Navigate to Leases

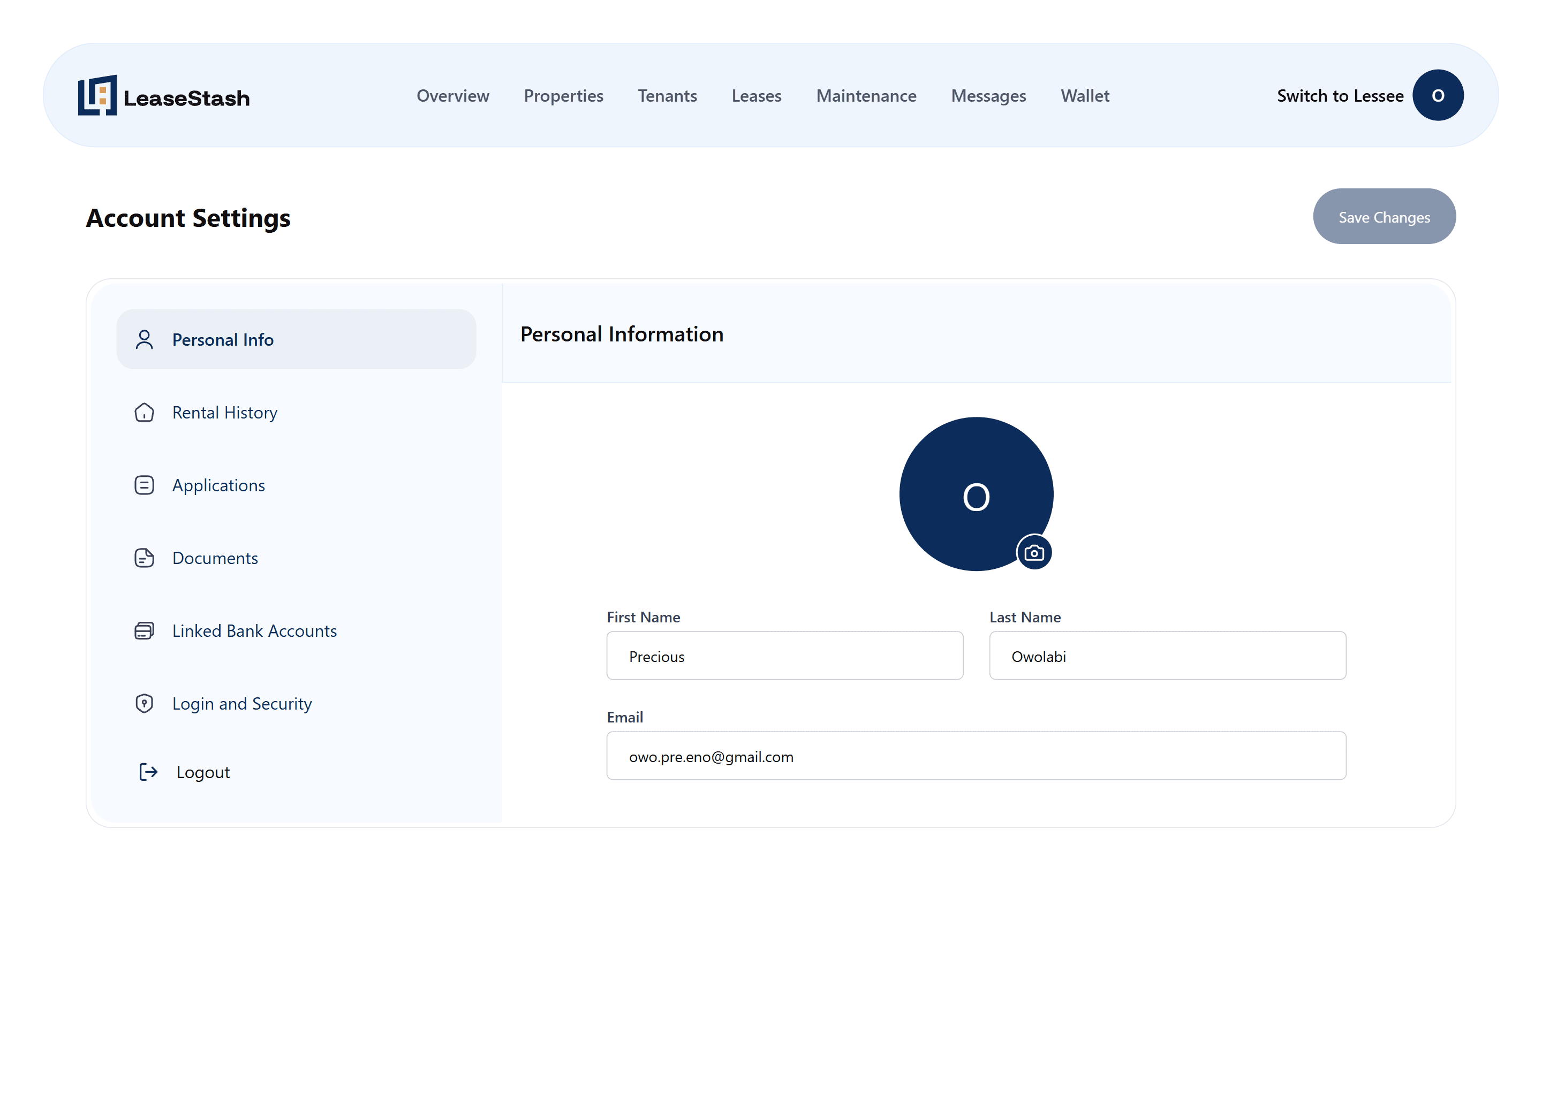[x=756, y=96]
